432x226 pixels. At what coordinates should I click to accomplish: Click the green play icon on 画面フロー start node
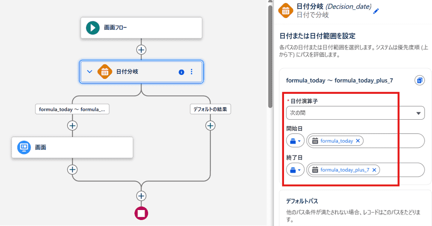click(92, 28)
